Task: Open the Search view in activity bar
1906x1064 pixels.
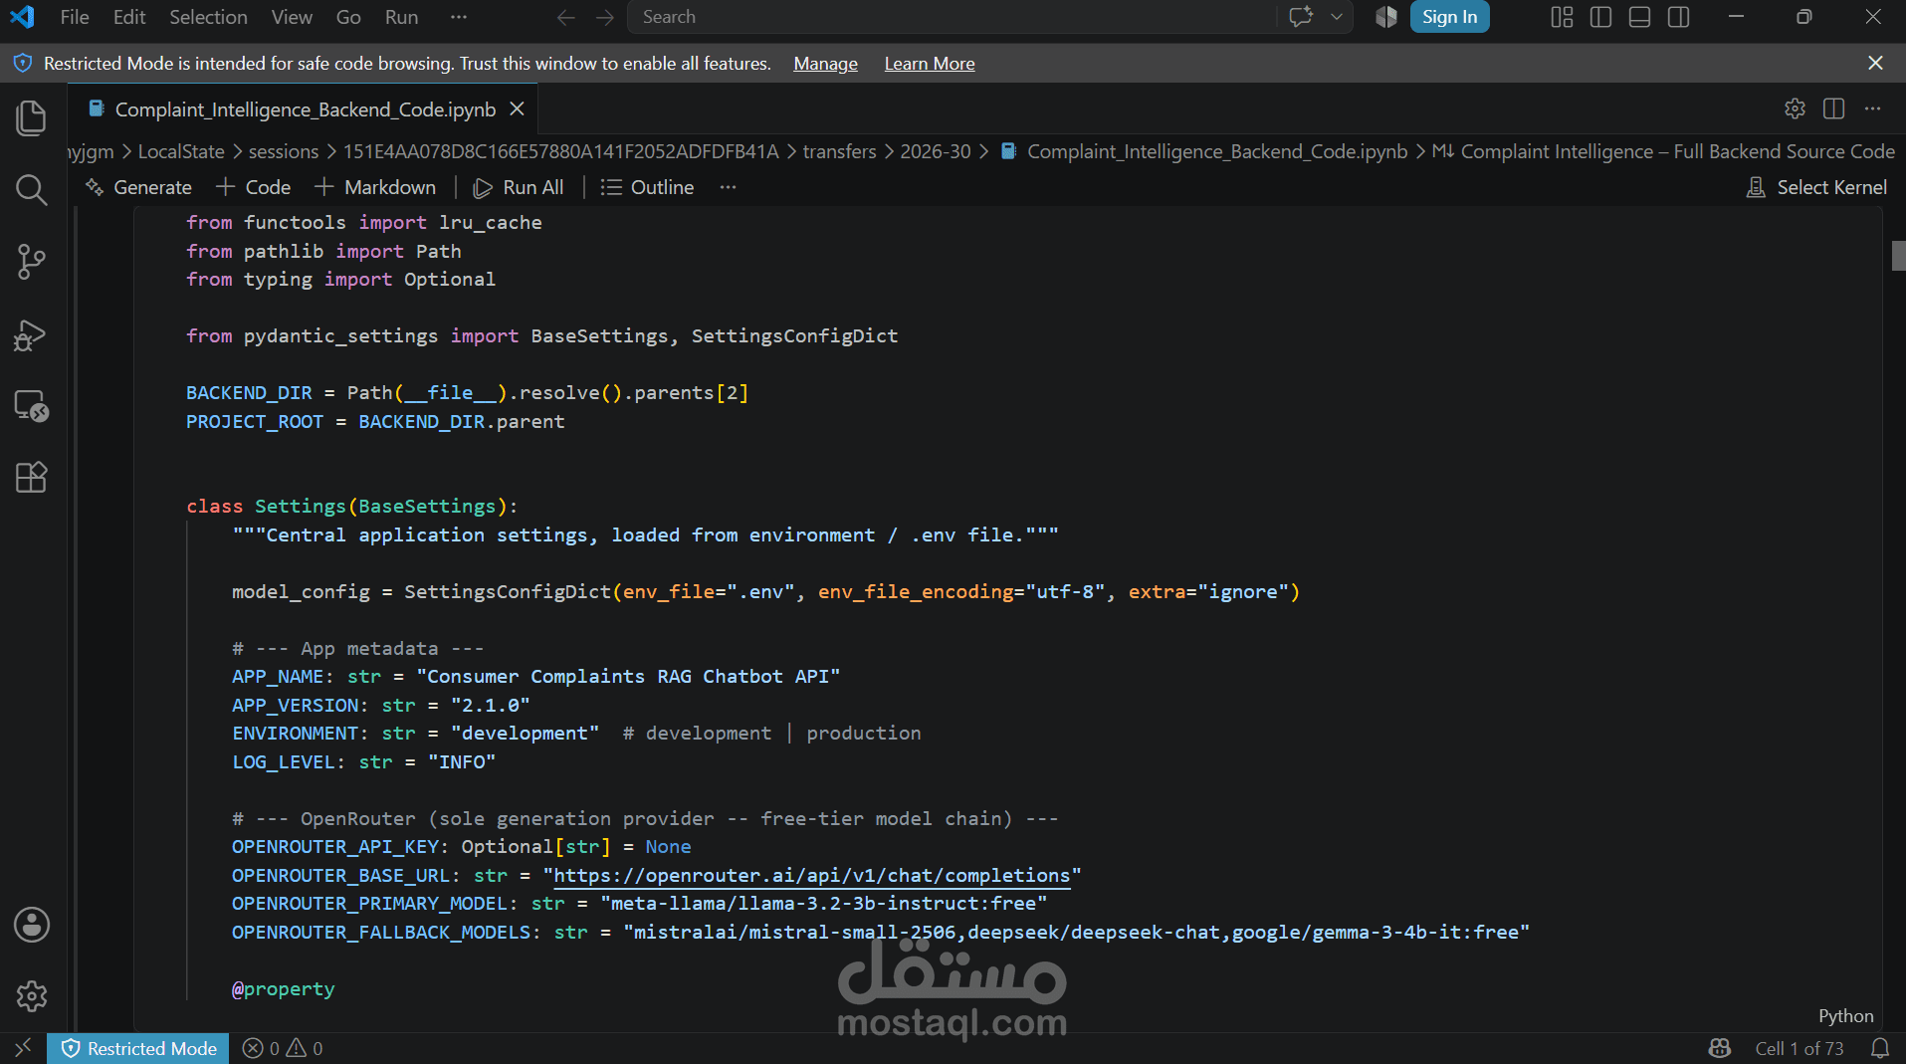Action: 32,190
